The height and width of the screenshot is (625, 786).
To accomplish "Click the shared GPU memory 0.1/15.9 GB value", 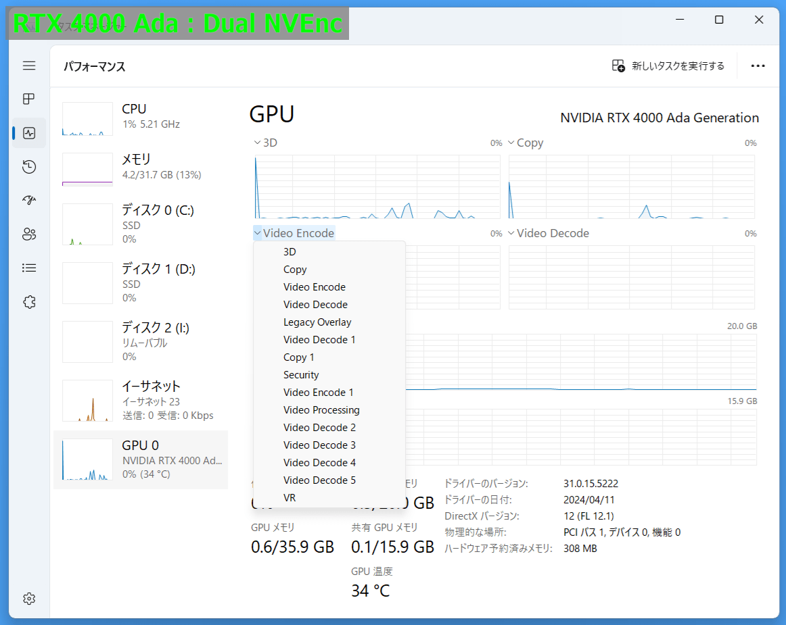I will coord(392,547).
